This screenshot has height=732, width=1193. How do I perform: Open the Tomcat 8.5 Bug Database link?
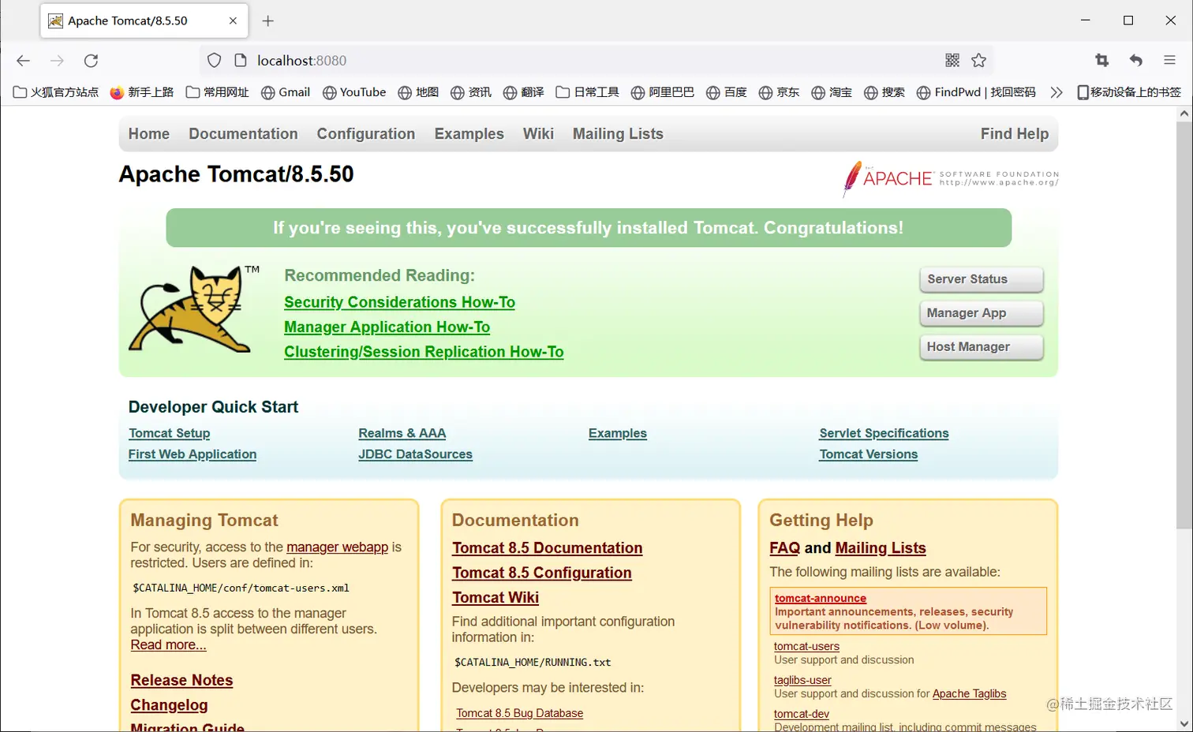(520, 713)
